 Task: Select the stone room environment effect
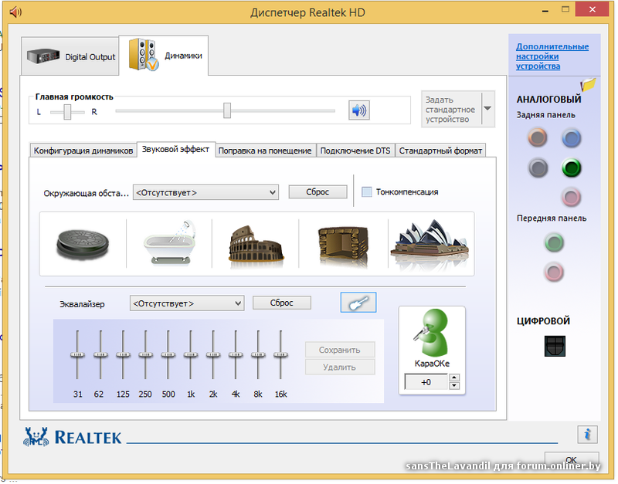343,245
